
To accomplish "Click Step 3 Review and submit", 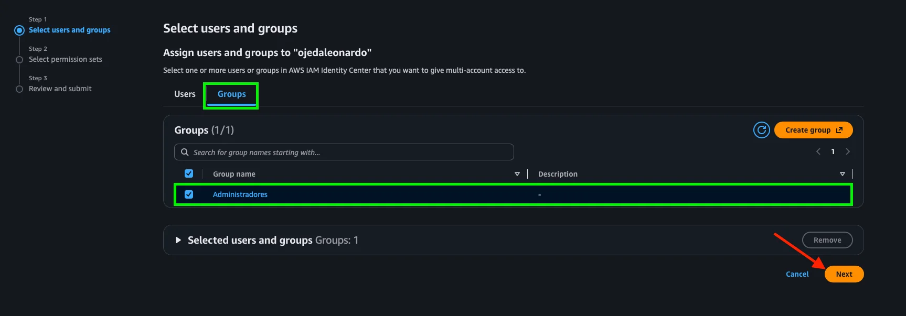I will tap(60, 89).
